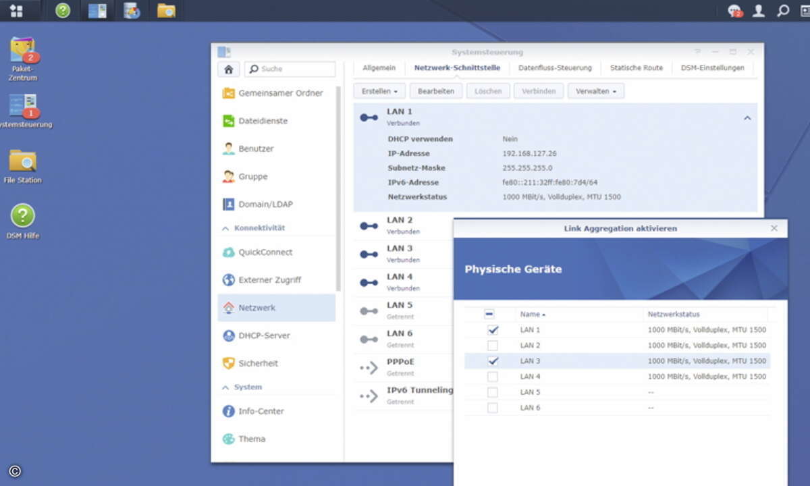Open notifications icon in top bar
The width and height of the screenshot is (810, 486).
pyautogui.click(x=735, y=11)
